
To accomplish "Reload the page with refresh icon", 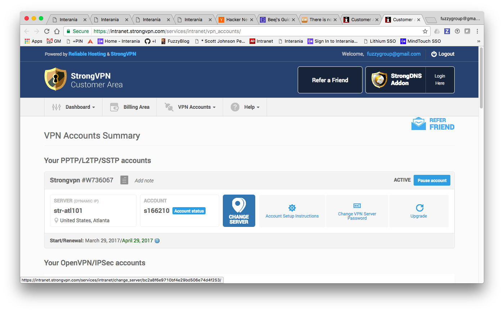I will click(x=47, y=31).
